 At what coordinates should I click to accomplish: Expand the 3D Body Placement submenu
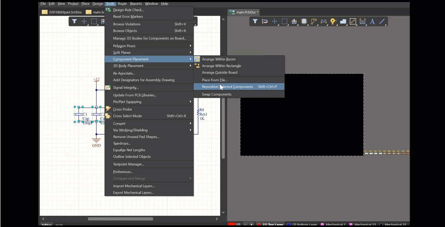149,66
